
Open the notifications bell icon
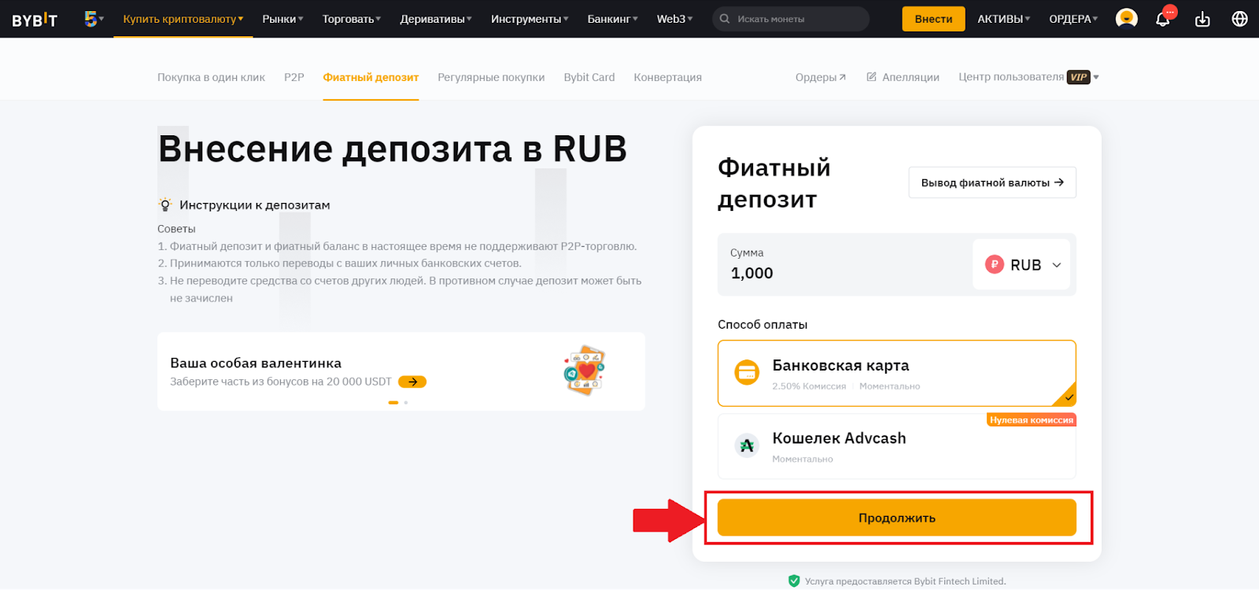[1162, 19]
